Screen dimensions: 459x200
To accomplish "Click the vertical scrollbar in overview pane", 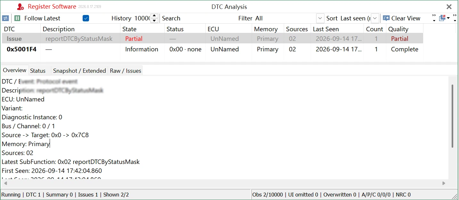I will (x=452, y=116).
